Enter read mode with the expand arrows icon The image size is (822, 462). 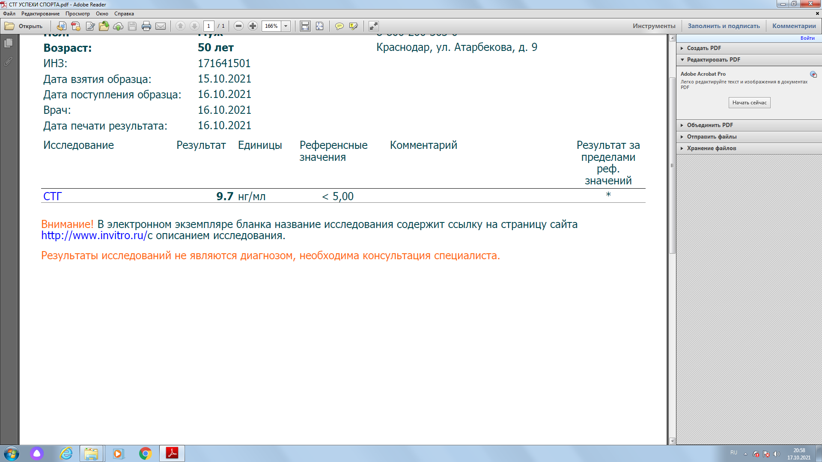(373, 26)
